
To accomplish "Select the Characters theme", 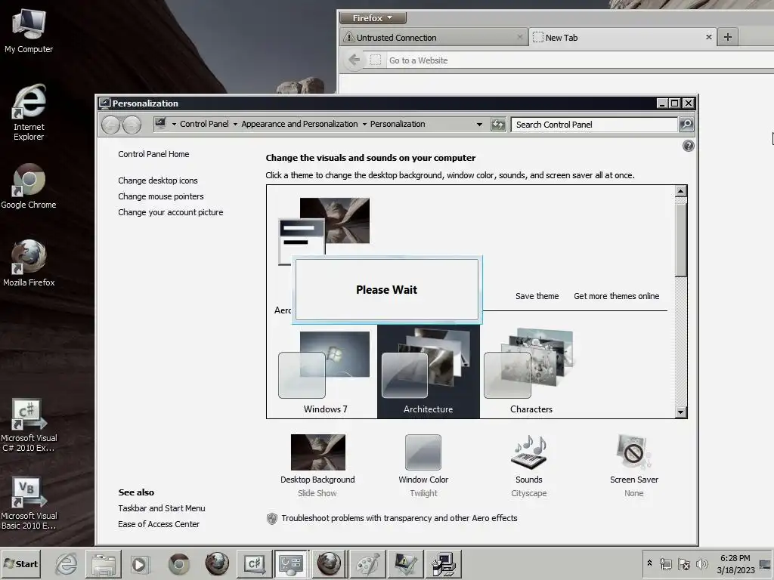I will pos(531,372).
